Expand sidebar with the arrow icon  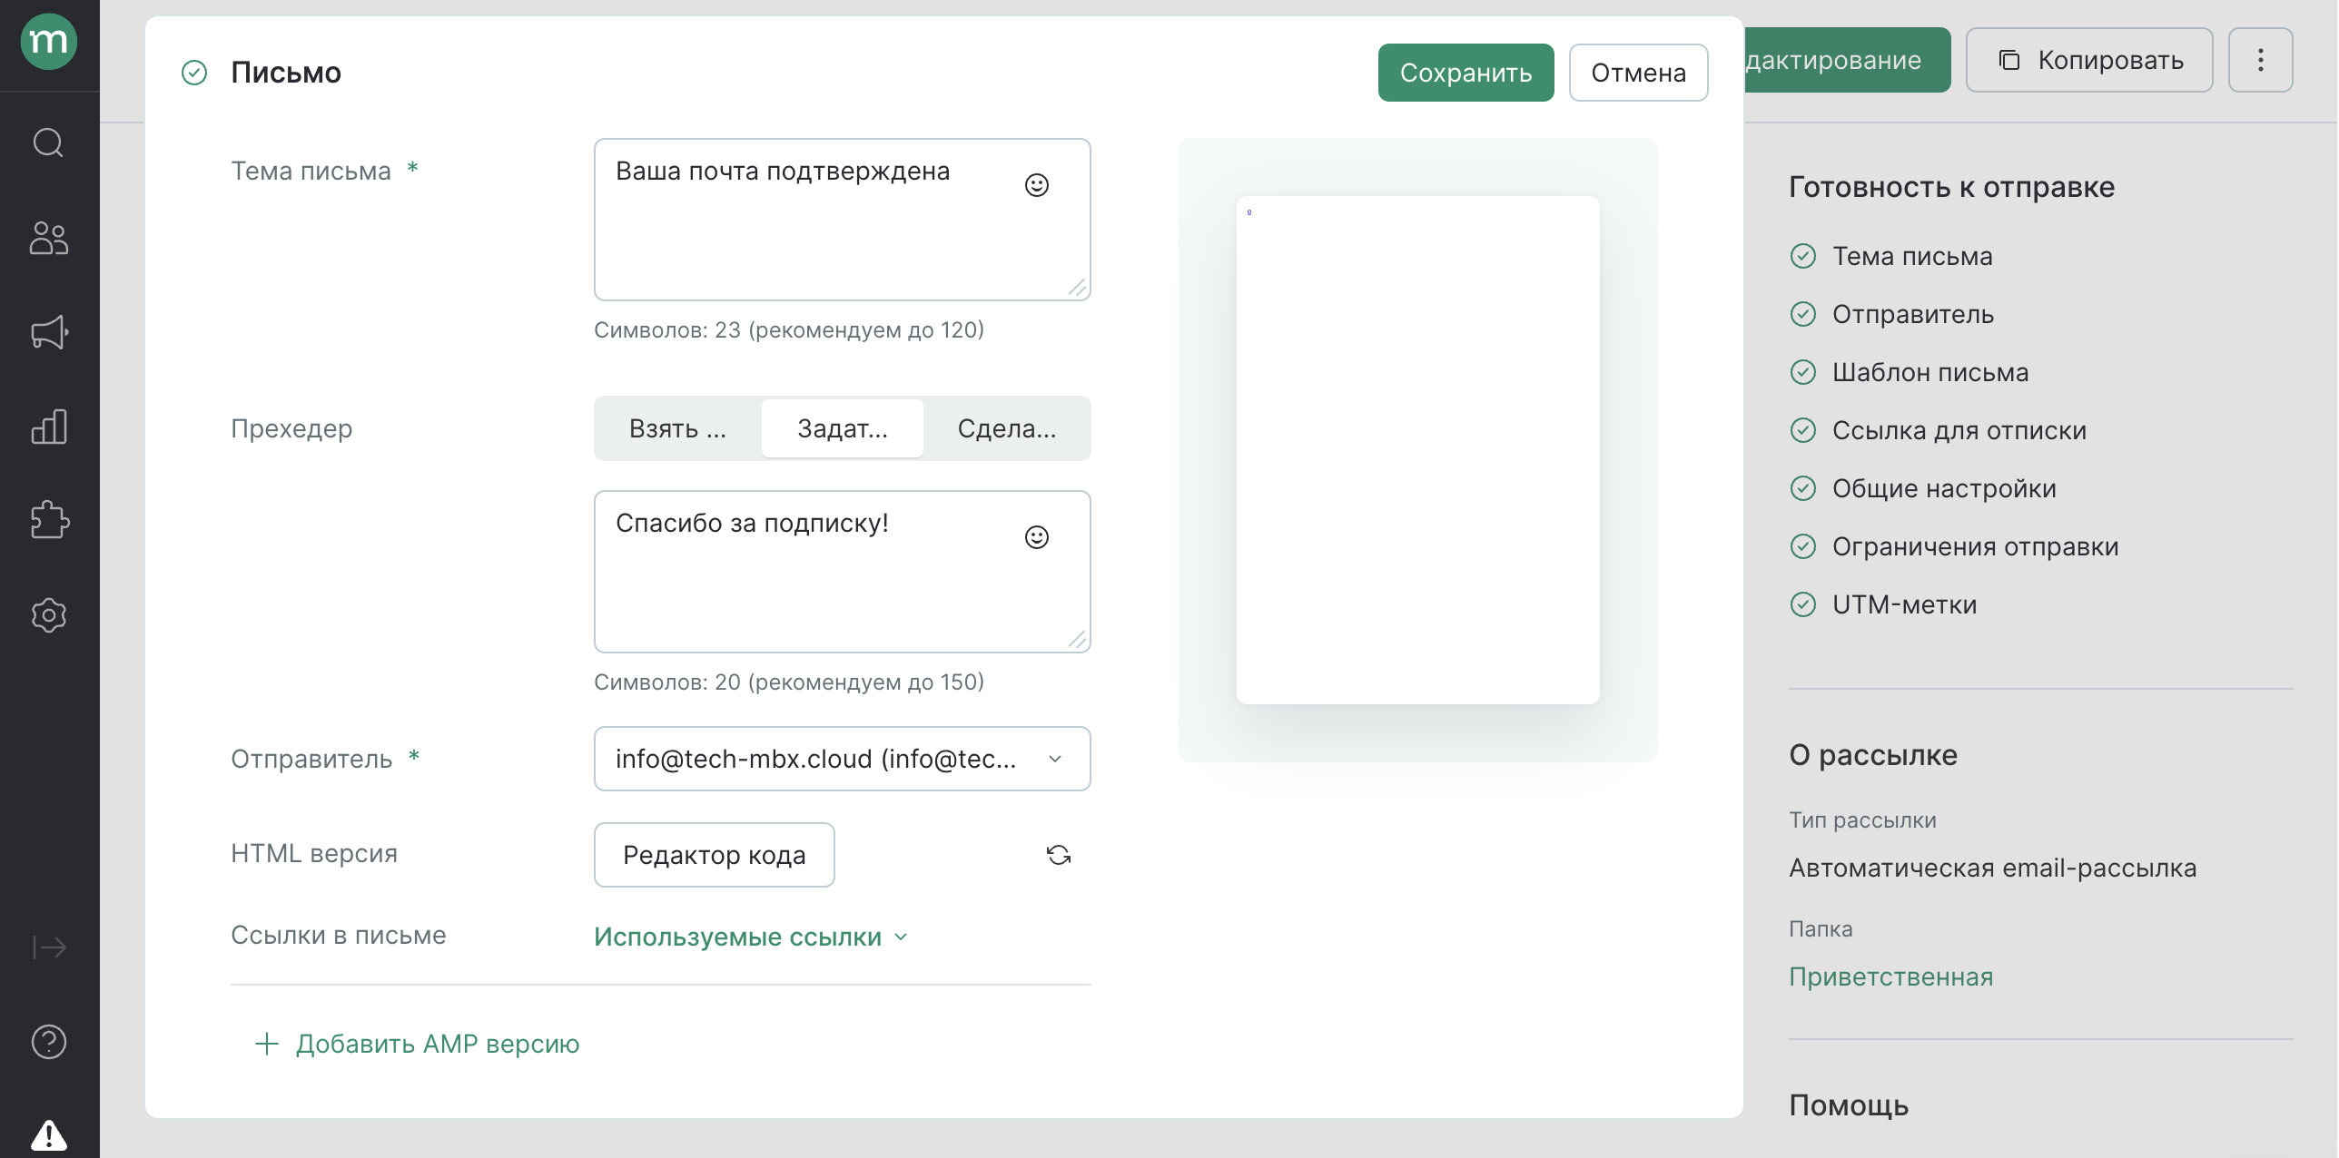(x=49, y=947)
